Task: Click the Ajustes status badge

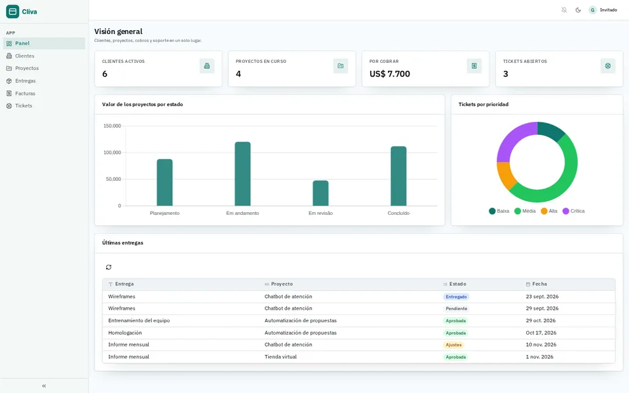Action: tap(453, 345)
